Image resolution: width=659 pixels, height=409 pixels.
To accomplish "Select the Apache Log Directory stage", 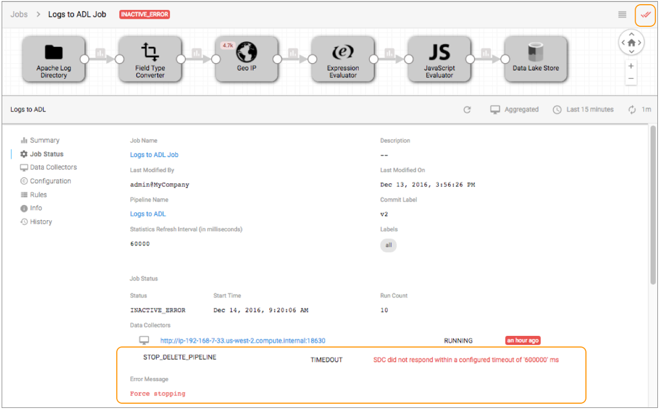I will tap(54, 59).
